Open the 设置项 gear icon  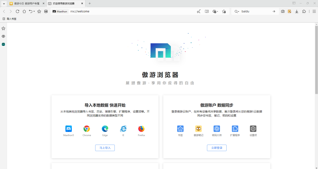[253, 129]
